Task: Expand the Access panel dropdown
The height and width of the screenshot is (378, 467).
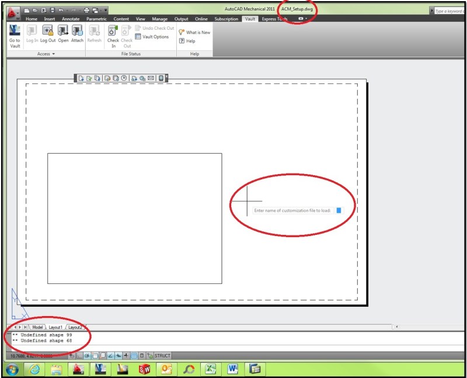Action: [46, 54]
